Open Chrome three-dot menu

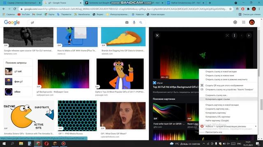pos(259,9)
